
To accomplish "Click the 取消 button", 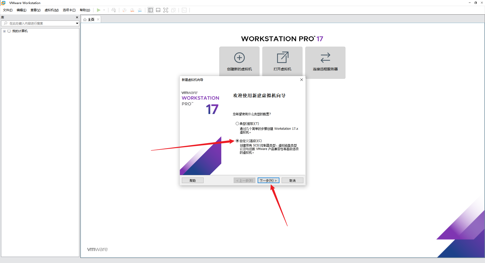I will click(x=293, y=181).
